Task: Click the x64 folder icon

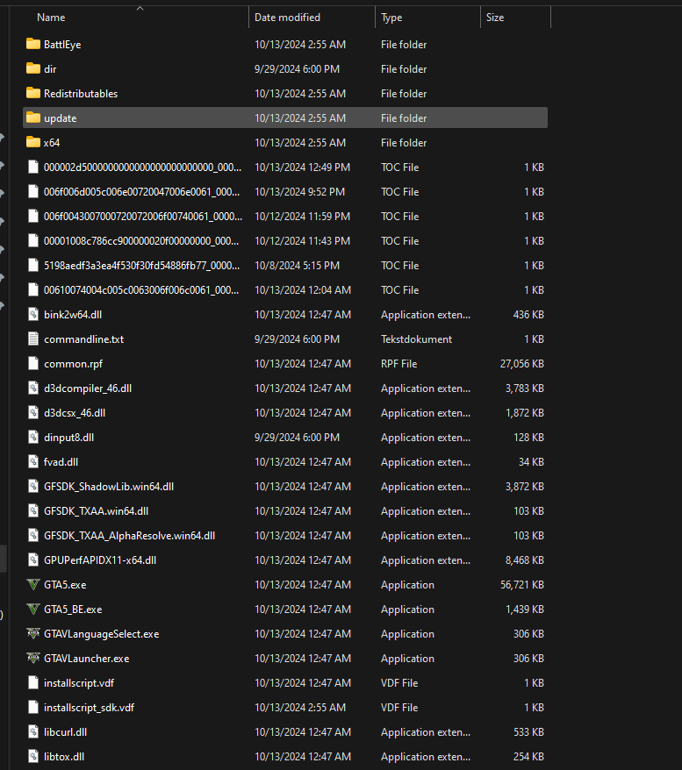Action: 33,142
